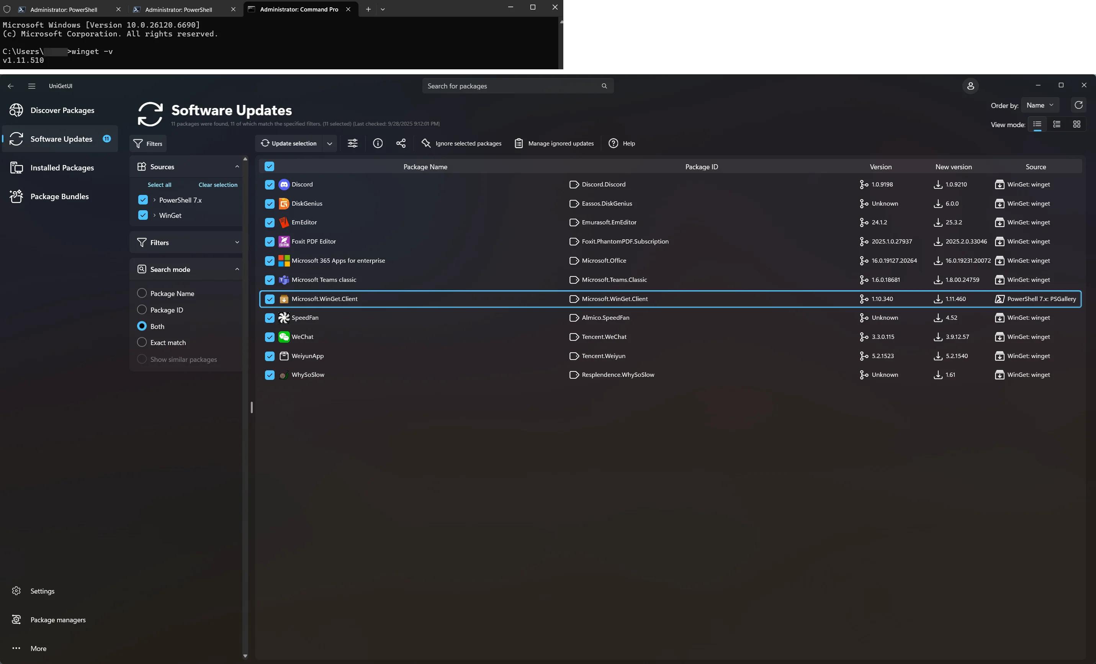Uncheck the Discord package checkbox
Screen dimensions: 1096x664
point(270,185)
